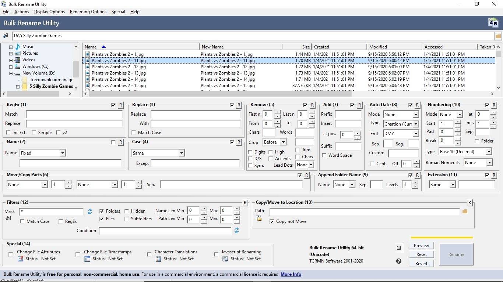Click the refresh icon beside Condition field
503x282 pixels.
(237, 230)
